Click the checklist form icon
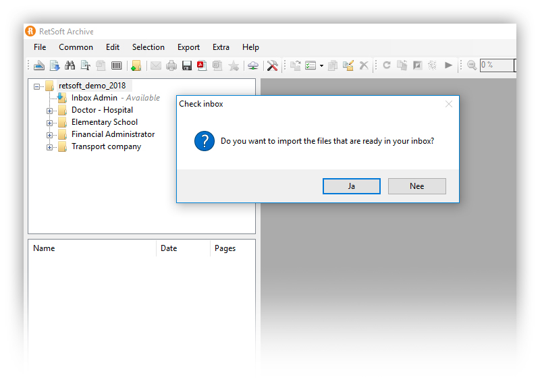Viewport: 540px width, 388px height. pyautogui.click(x=310, y=65)
